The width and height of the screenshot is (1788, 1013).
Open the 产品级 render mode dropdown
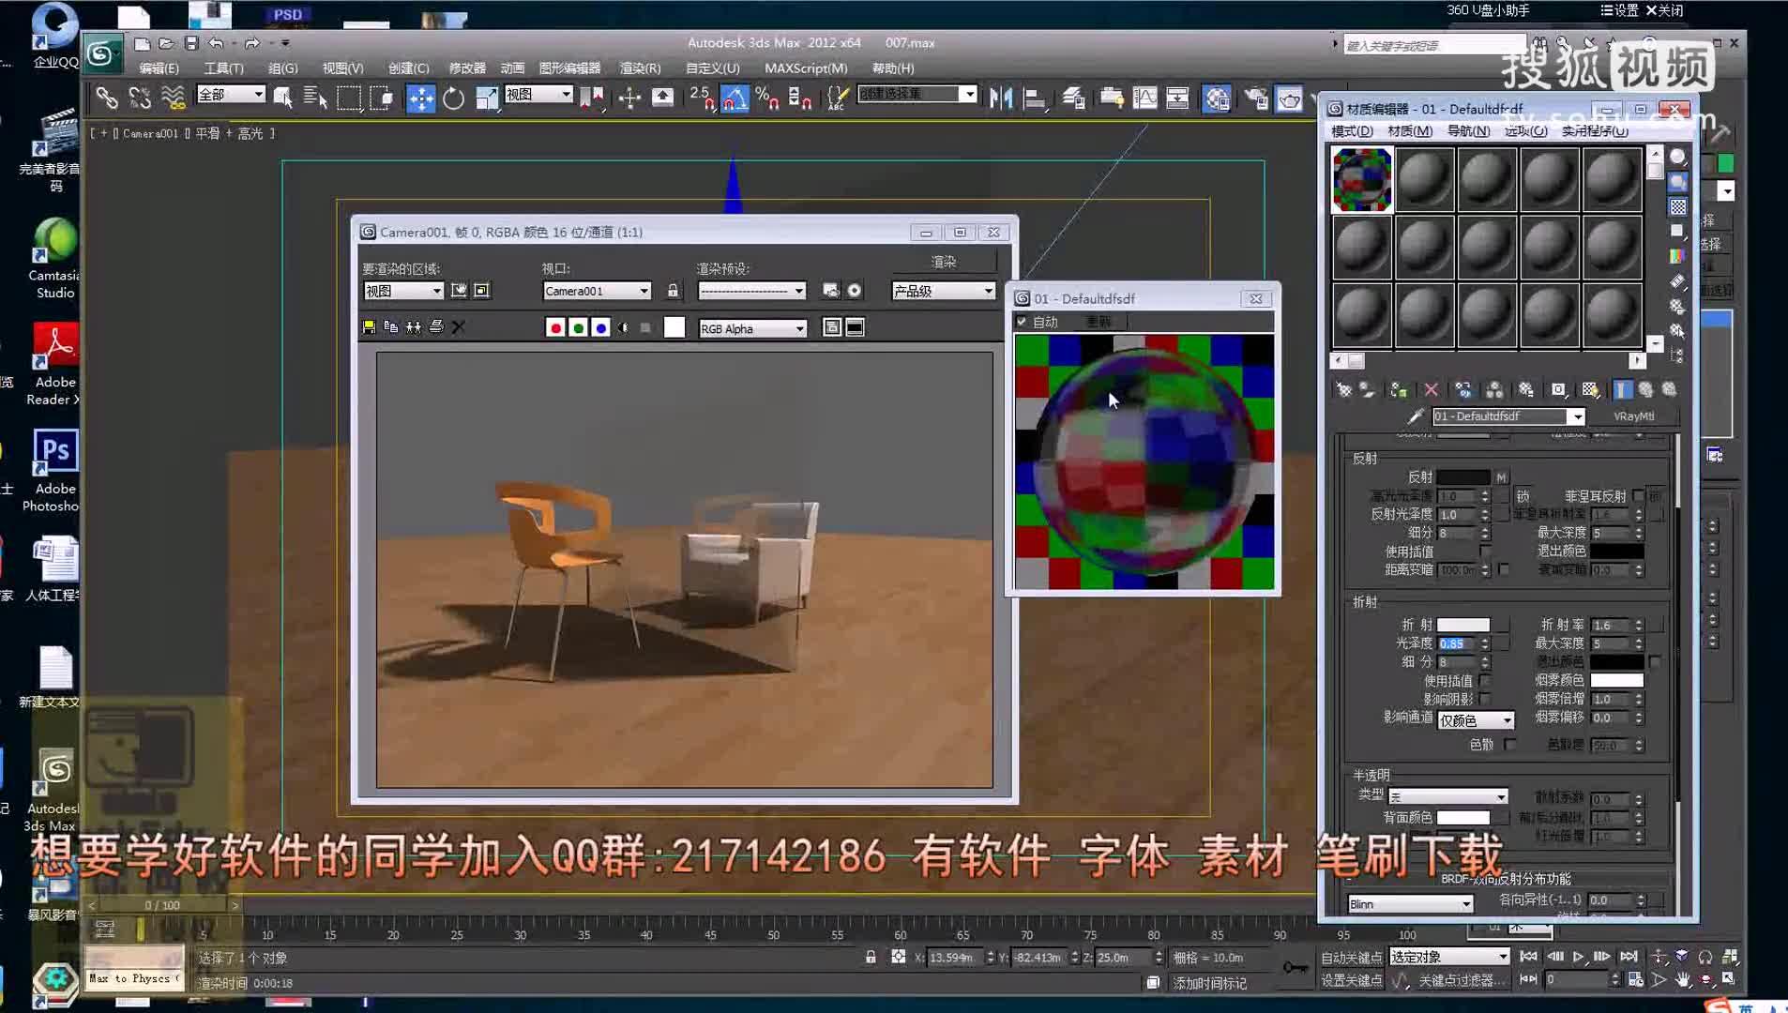(943, 291)
